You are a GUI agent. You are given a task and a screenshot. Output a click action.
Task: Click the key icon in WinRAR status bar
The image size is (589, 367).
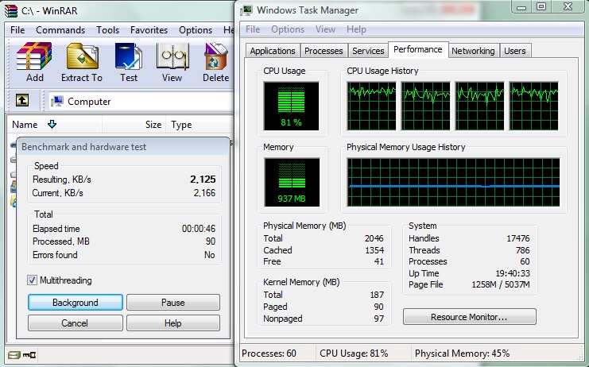(29, 354)
